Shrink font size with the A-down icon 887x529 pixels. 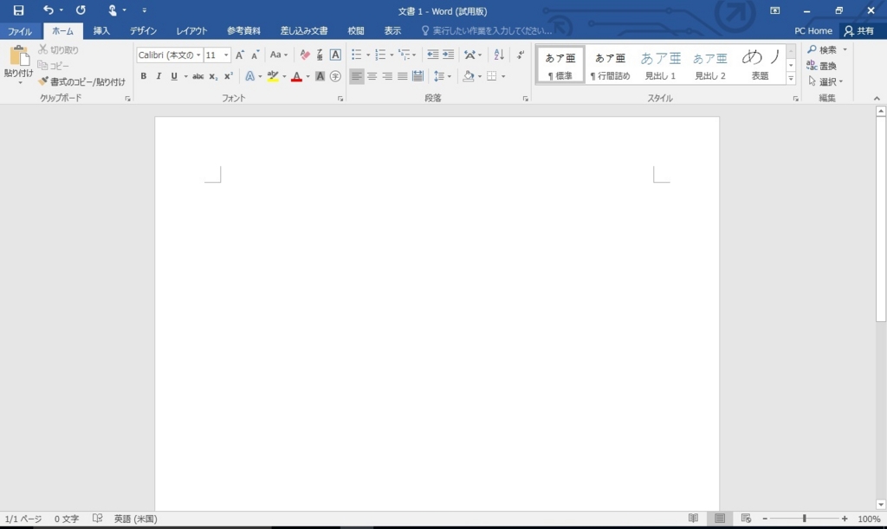[x=256, y=55]
